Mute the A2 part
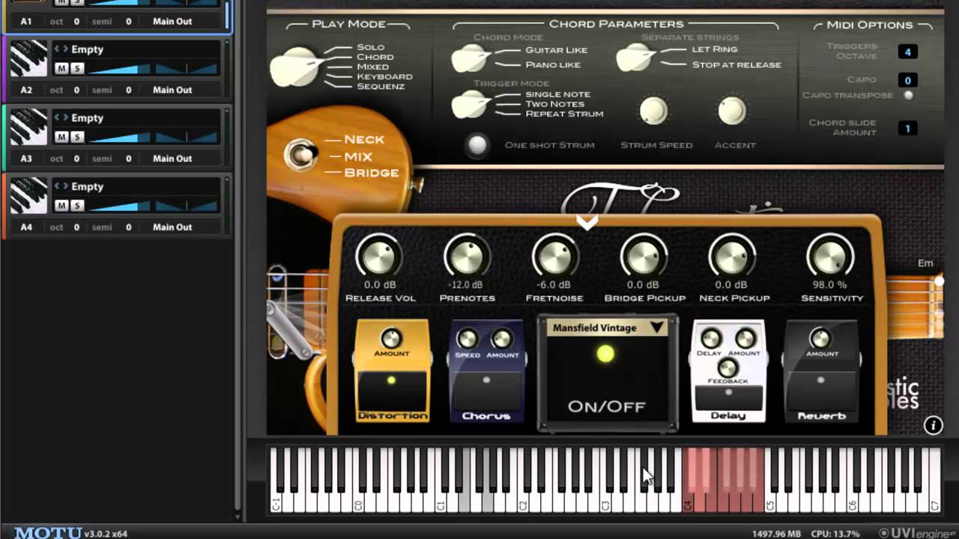Viewport: 959px width, 539px height. [x=61, y=68]
